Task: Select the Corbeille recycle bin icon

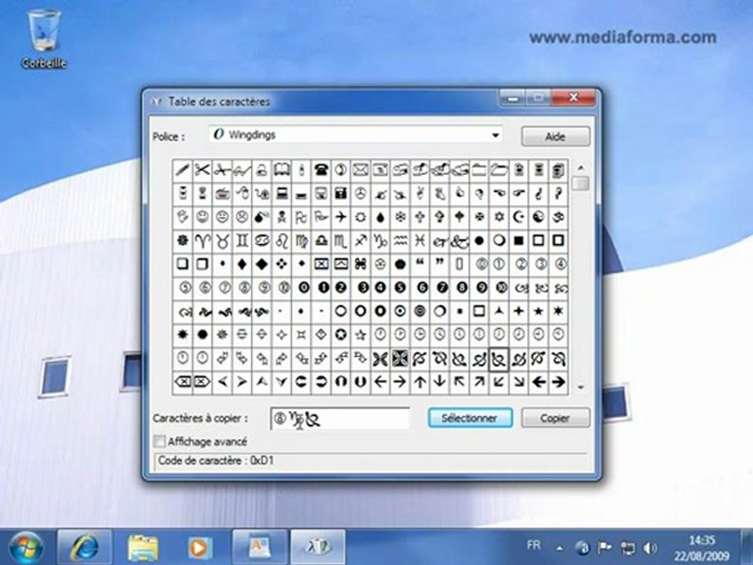Action: 44,39
